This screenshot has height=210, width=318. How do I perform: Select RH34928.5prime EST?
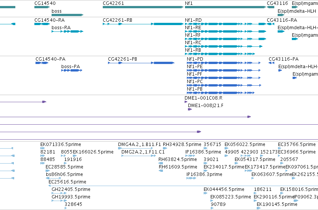165,148
